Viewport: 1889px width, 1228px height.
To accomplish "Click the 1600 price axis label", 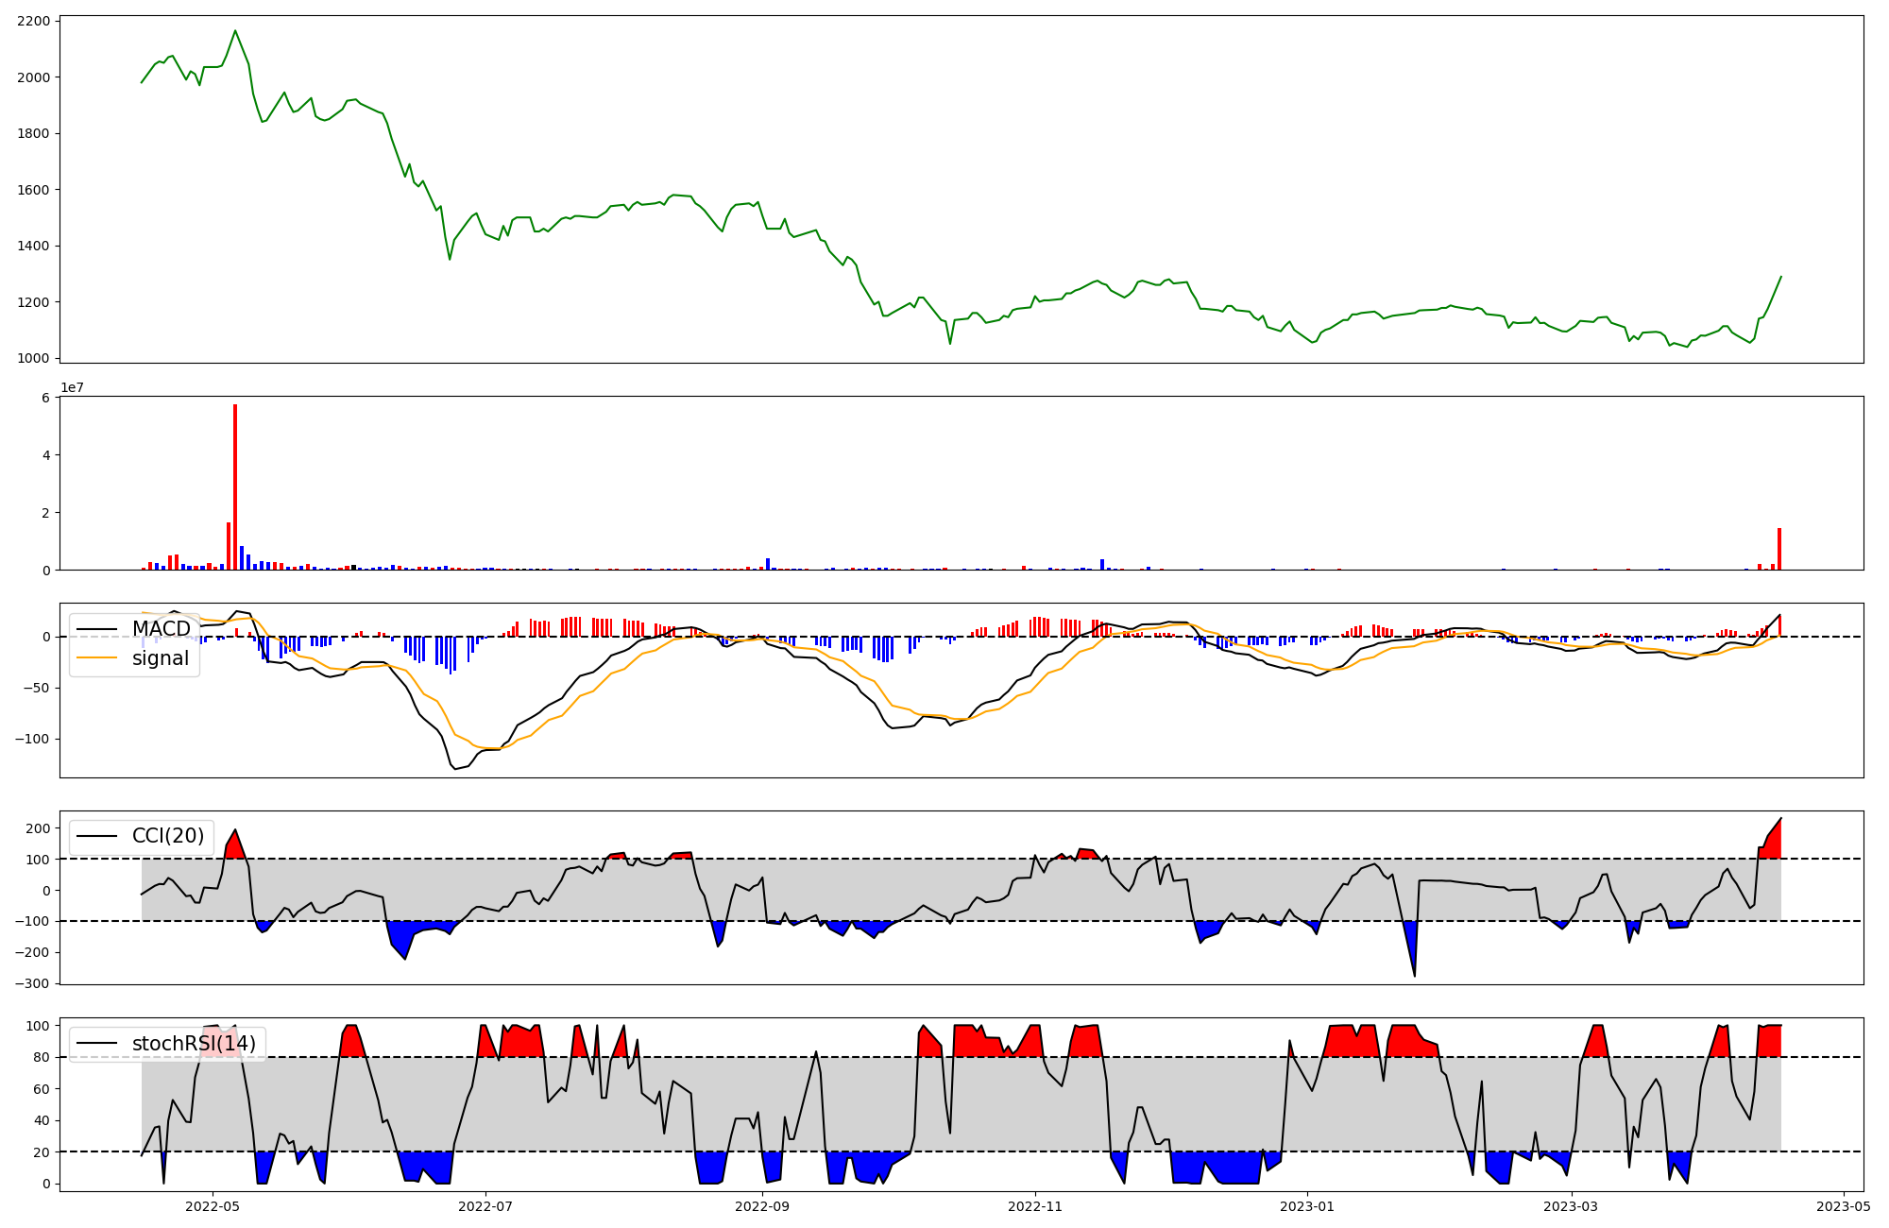I will pyautogui.click(x=33, y=190).
